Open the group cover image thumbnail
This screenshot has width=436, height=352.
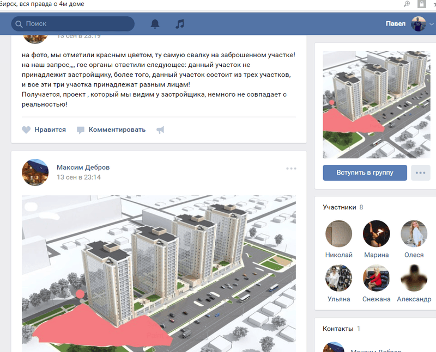(377, 104)
